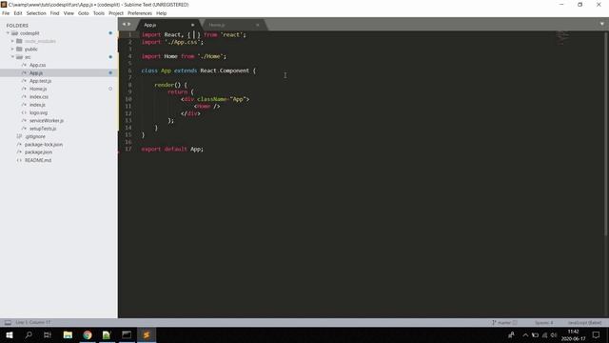609x343 pixels.
Task: Open File Explorer from the taskbar
Action: coord(68,335)
